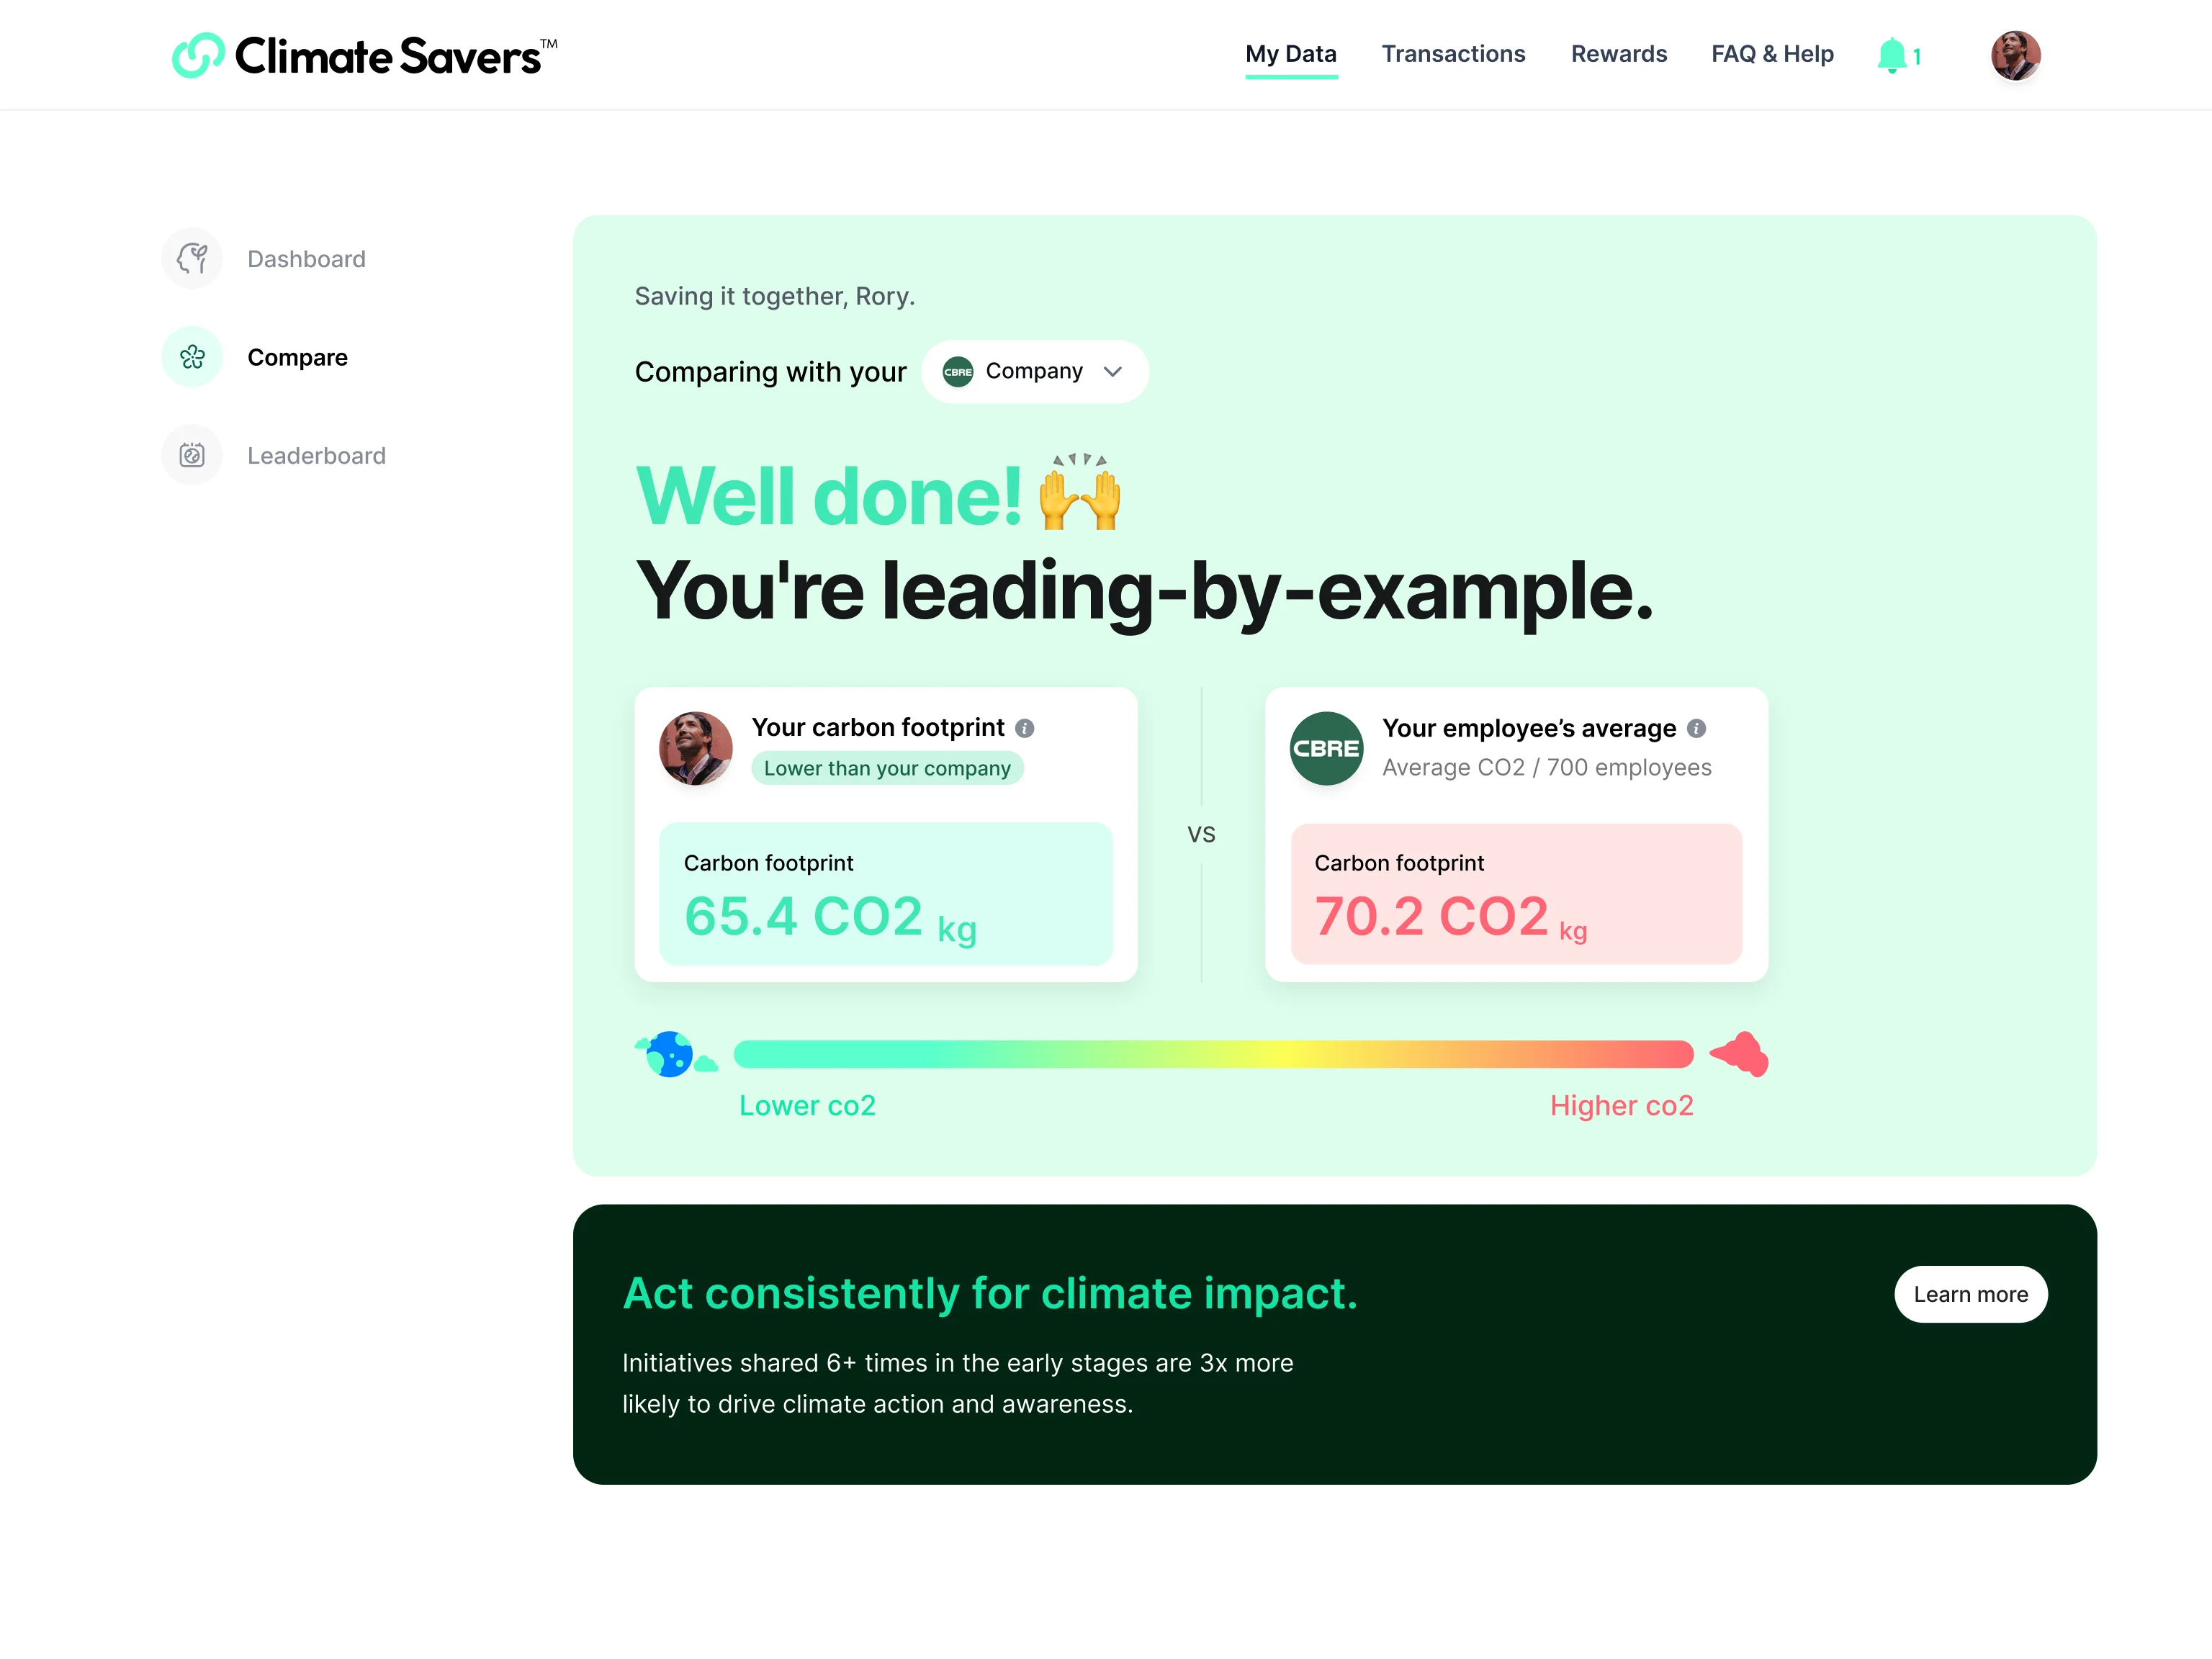Click the dropdown chevron next to Company
This screenshot has width=2212, height=1659.
[1113, 372]
